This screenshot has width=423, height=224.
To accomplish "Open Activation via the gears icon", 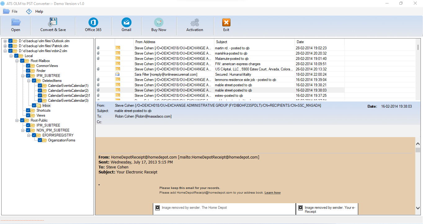I will pyautogui.click(x=195, y=23).
